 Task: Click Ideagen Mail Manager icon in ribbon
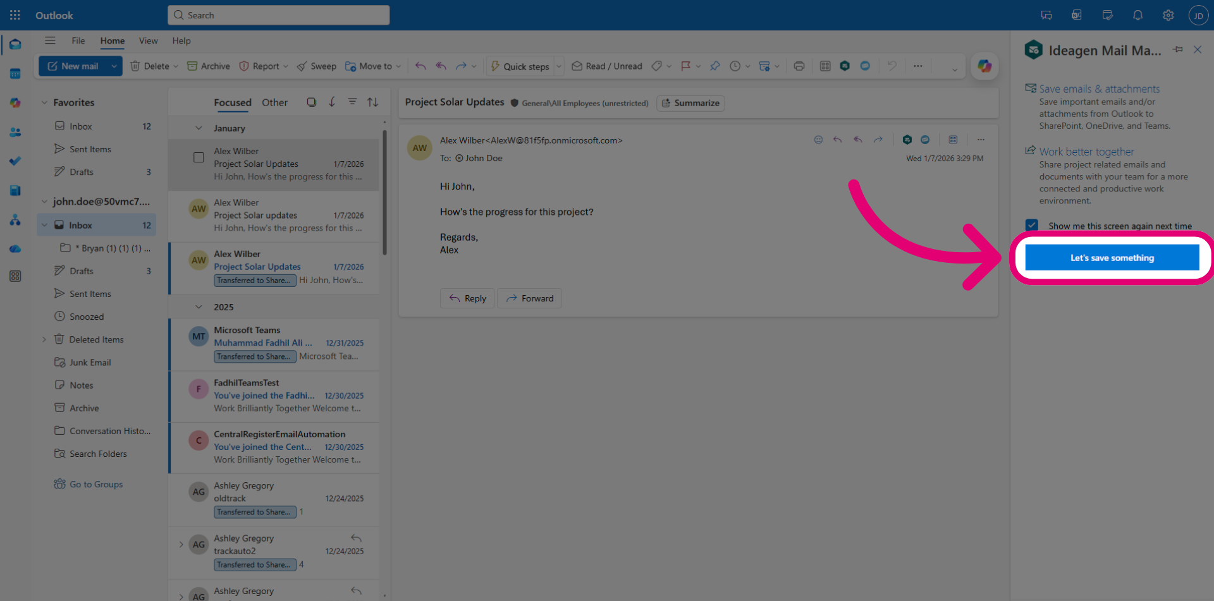[x=845, y=66]
